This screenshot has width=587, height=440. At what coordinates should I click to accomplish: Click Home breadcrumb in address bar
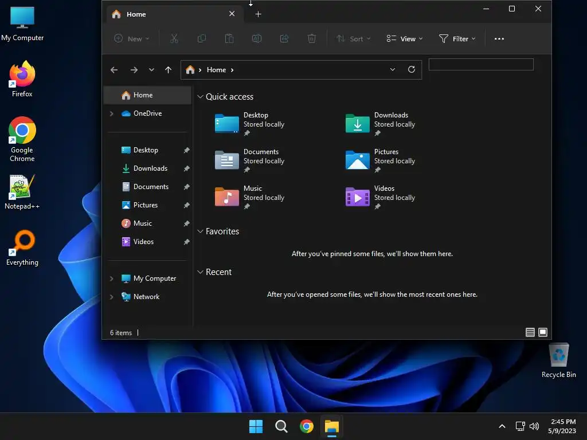coord(216,70)
